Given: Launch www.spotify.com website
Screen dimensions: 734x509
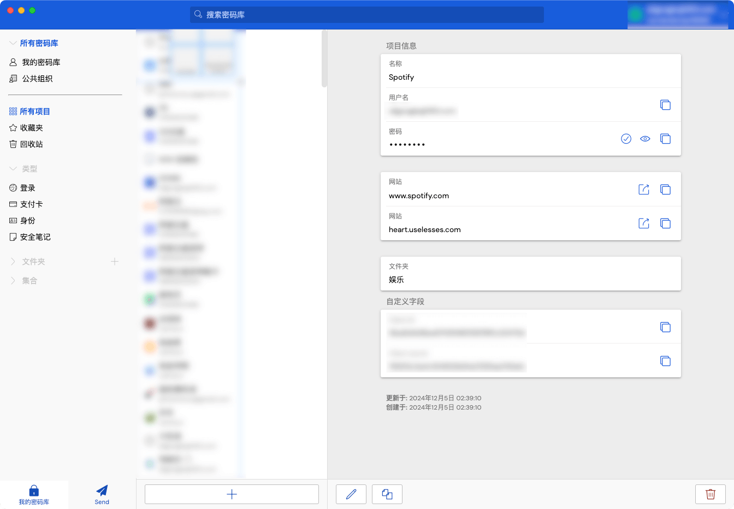Looking at the screenshot, I should click(x=644, y=190).
